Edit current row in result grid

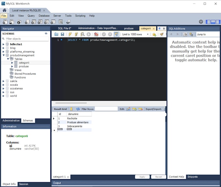(128, 109)
